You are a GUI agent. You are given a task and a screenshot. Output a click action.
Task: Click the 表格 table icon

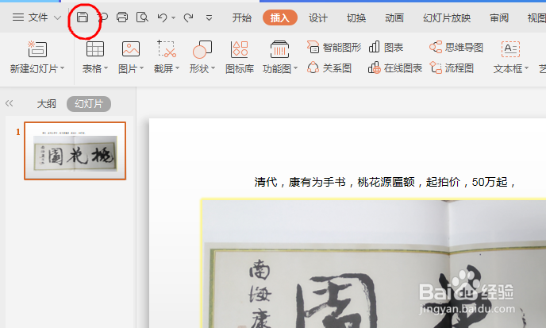pyautogui.click(x=95, y=48)
